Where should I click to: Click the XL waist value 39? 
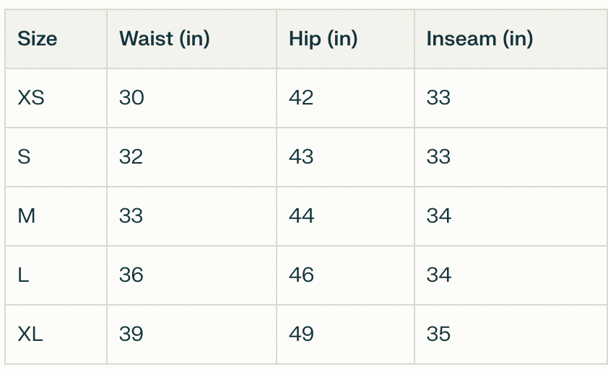(x=131, y=334)
